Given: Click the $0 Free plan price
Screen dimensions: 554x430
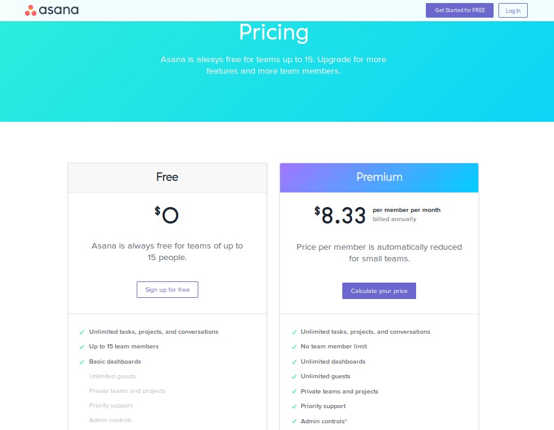Looking at the screenshot, I should pyautogui.click(x=167, y=215).
